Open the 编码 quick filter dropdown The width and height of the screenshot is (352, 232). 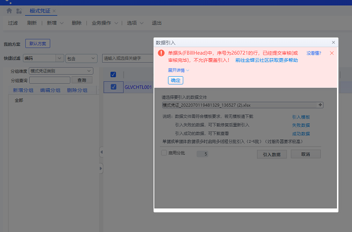(43, 58)
